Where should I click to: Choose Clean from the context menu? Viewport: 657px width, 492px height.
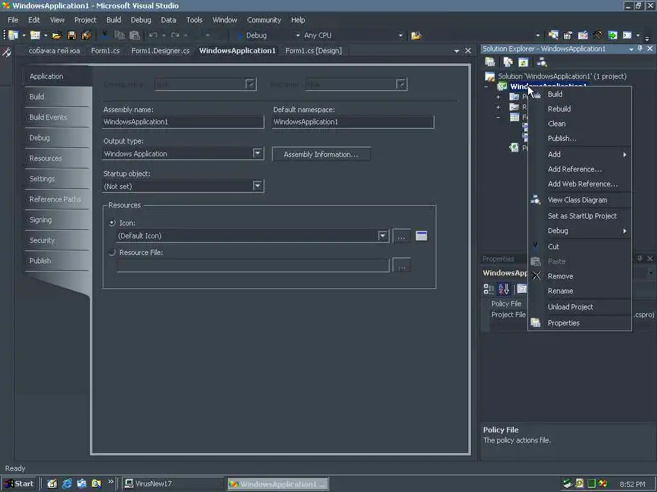point(580,124)
